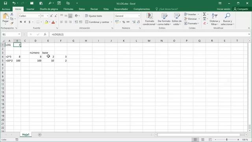252x142 pixels.
Task: Open Formato condicional menu
Action: 150,19
